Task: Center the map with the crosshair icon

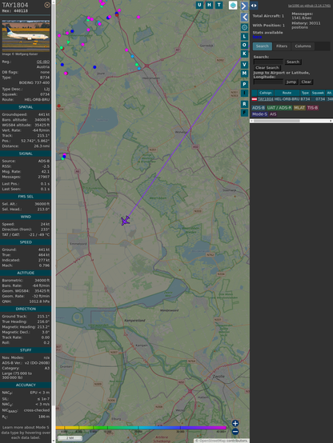Action: [x=244, y=27]
